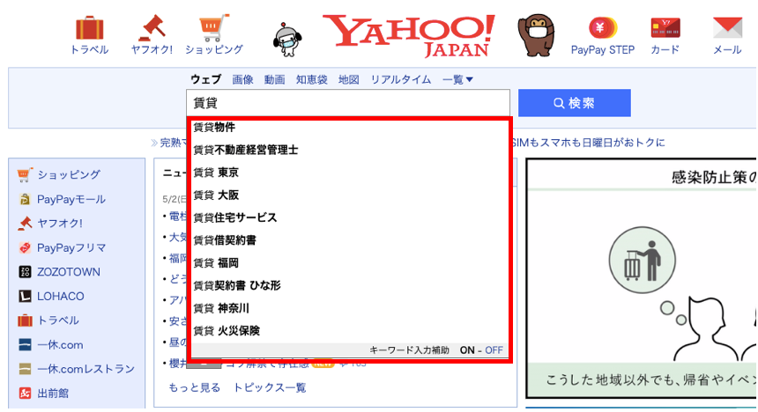Open sidebar link ZOZOTOWN text

pyautogui.click(x=69, y=272)
